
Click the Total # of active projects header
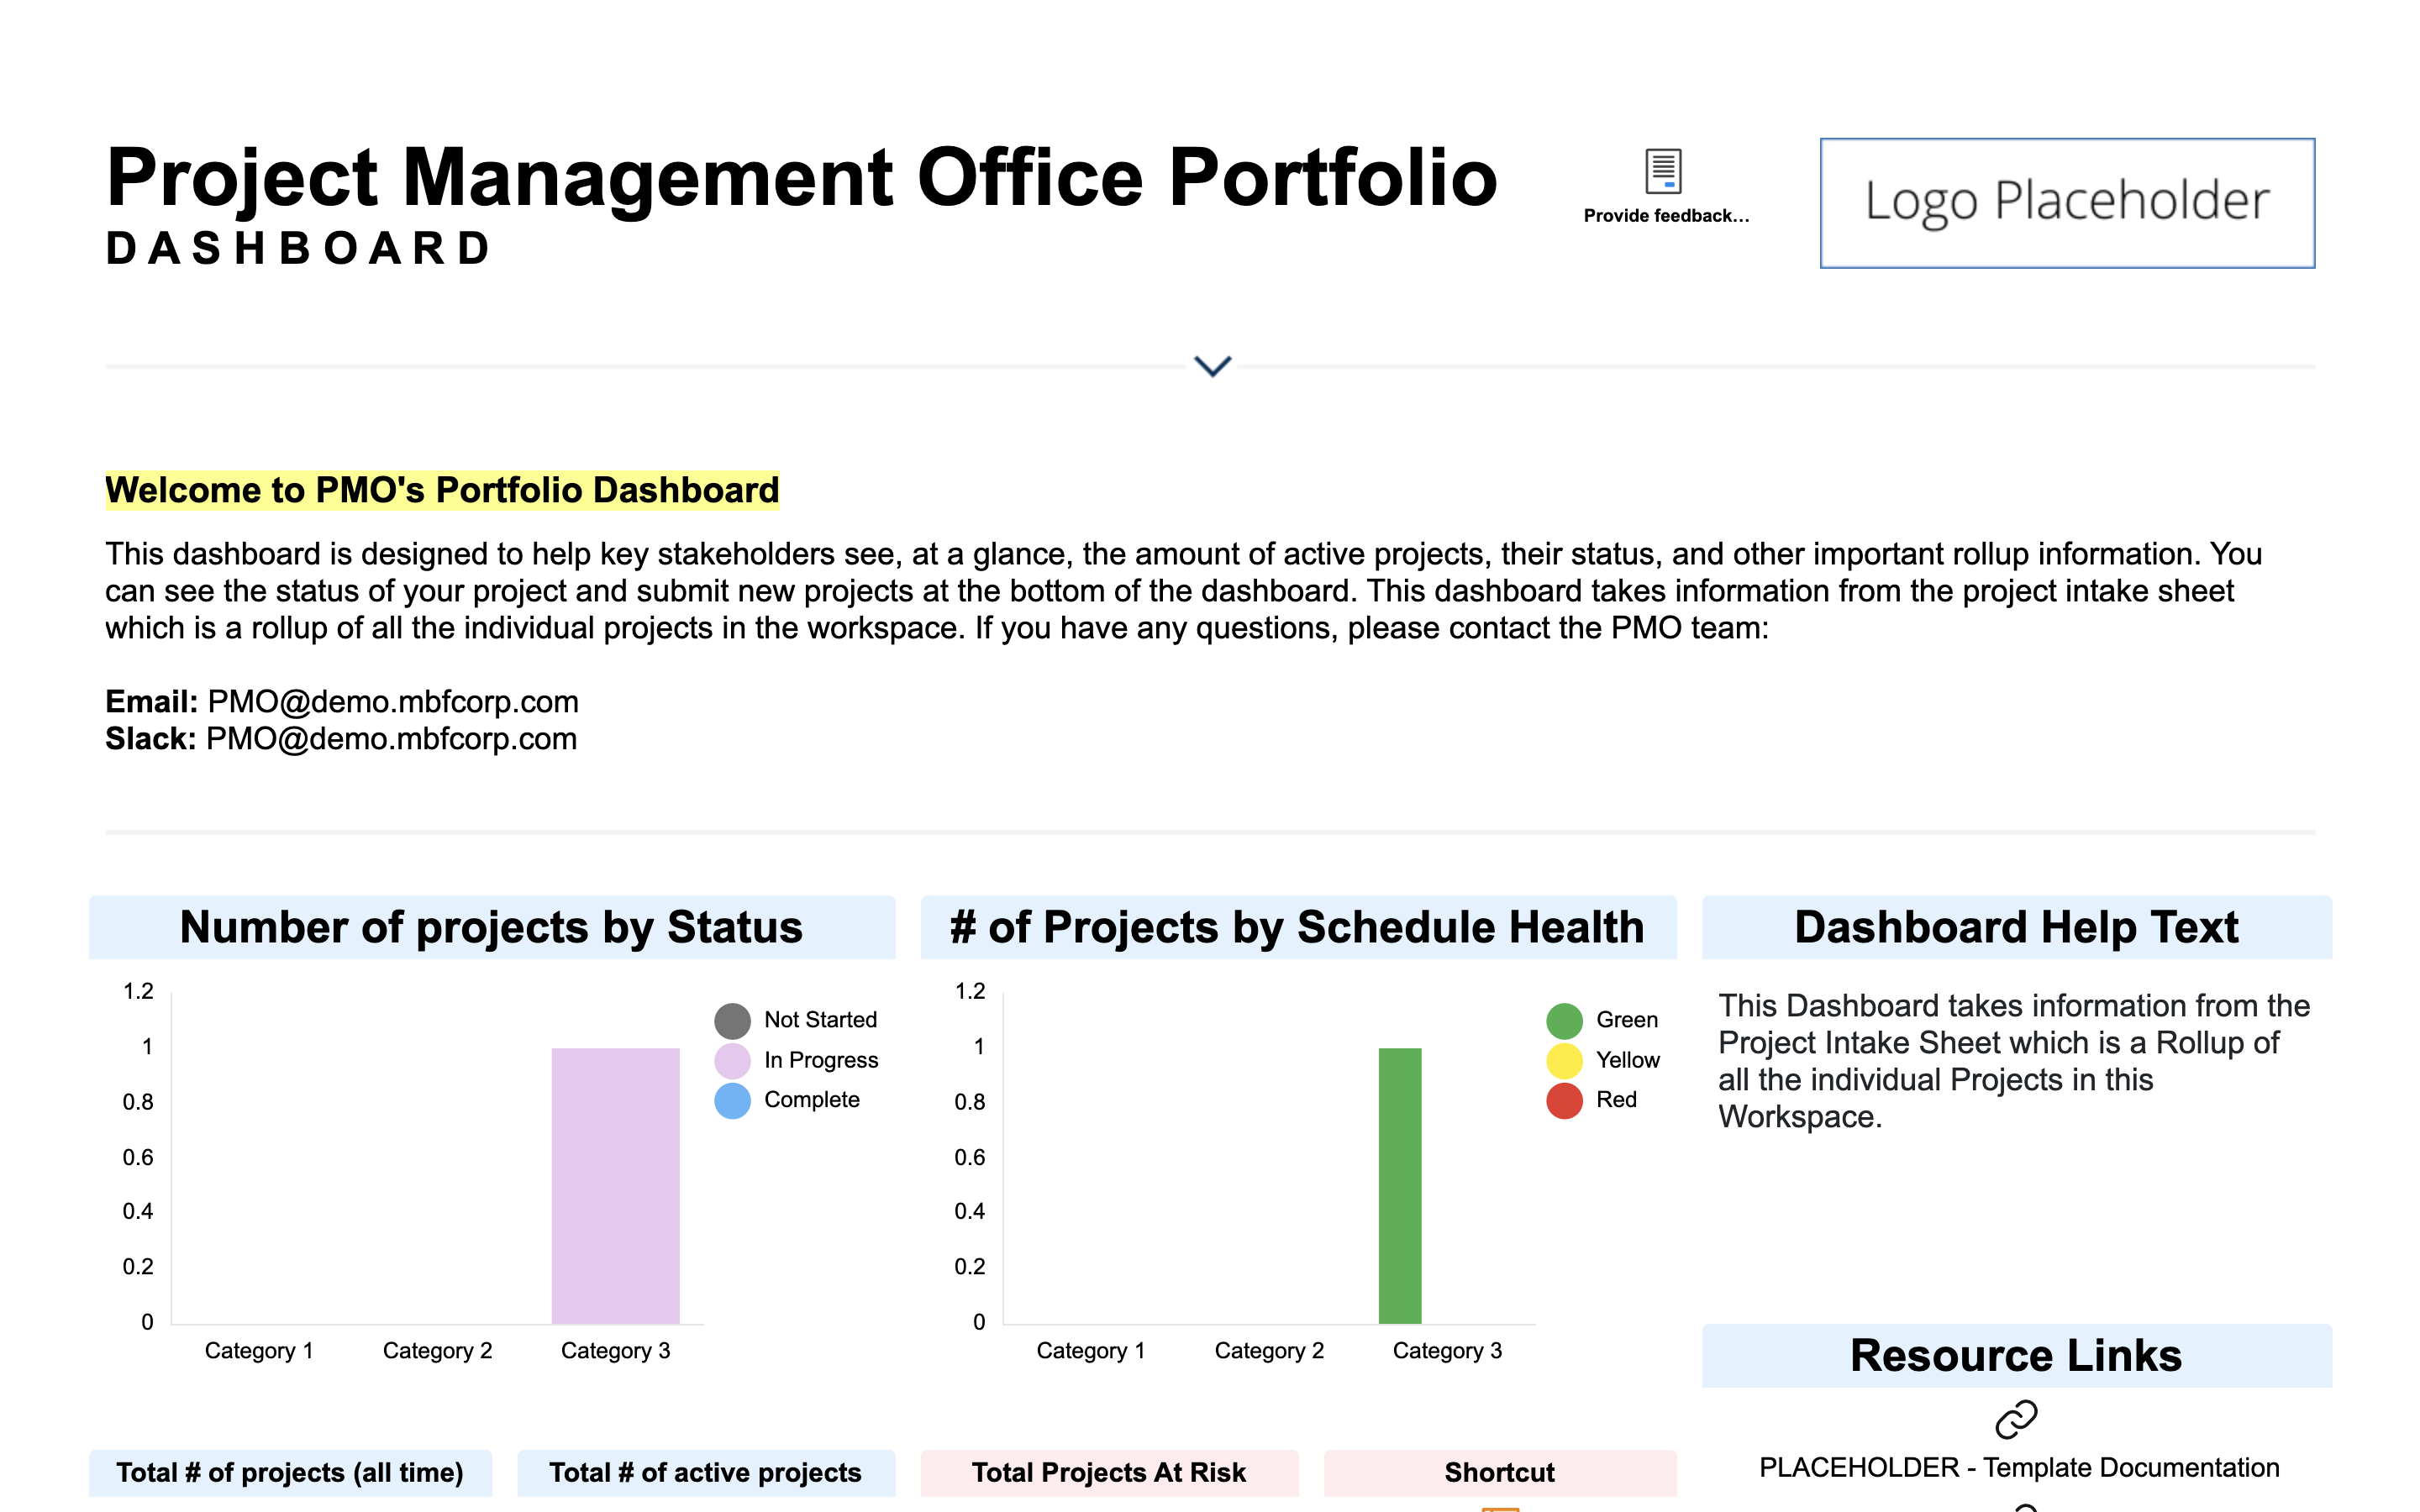pyautogui.click(x=705, y=1472)
